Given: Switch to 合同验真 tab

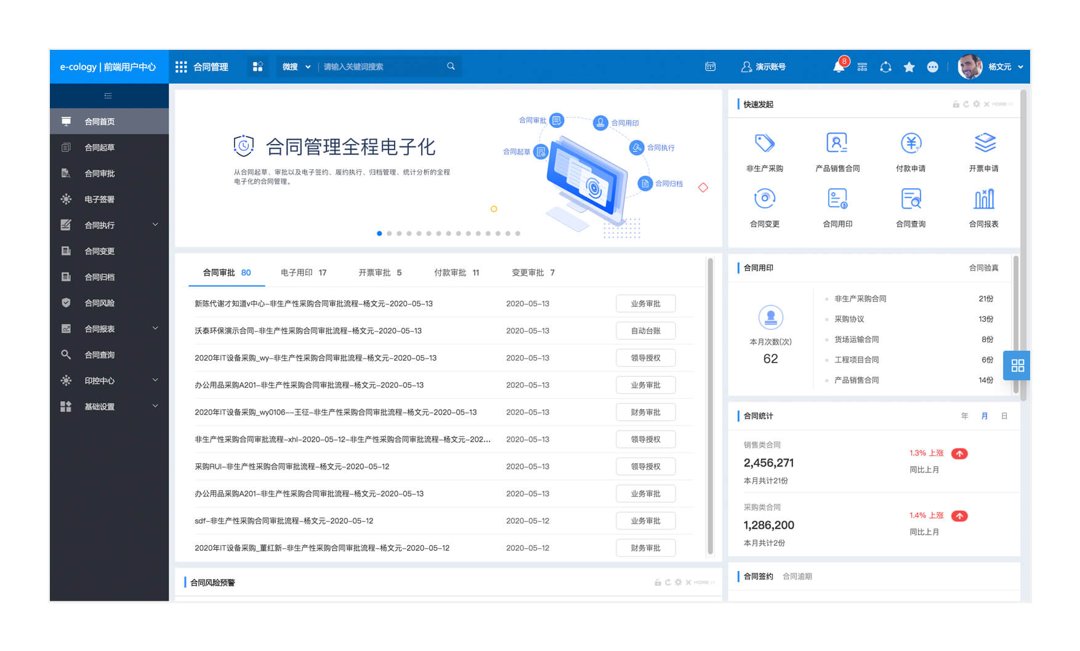Looking at the screenshot, I should pyautogui.click(x=983, y=268).
